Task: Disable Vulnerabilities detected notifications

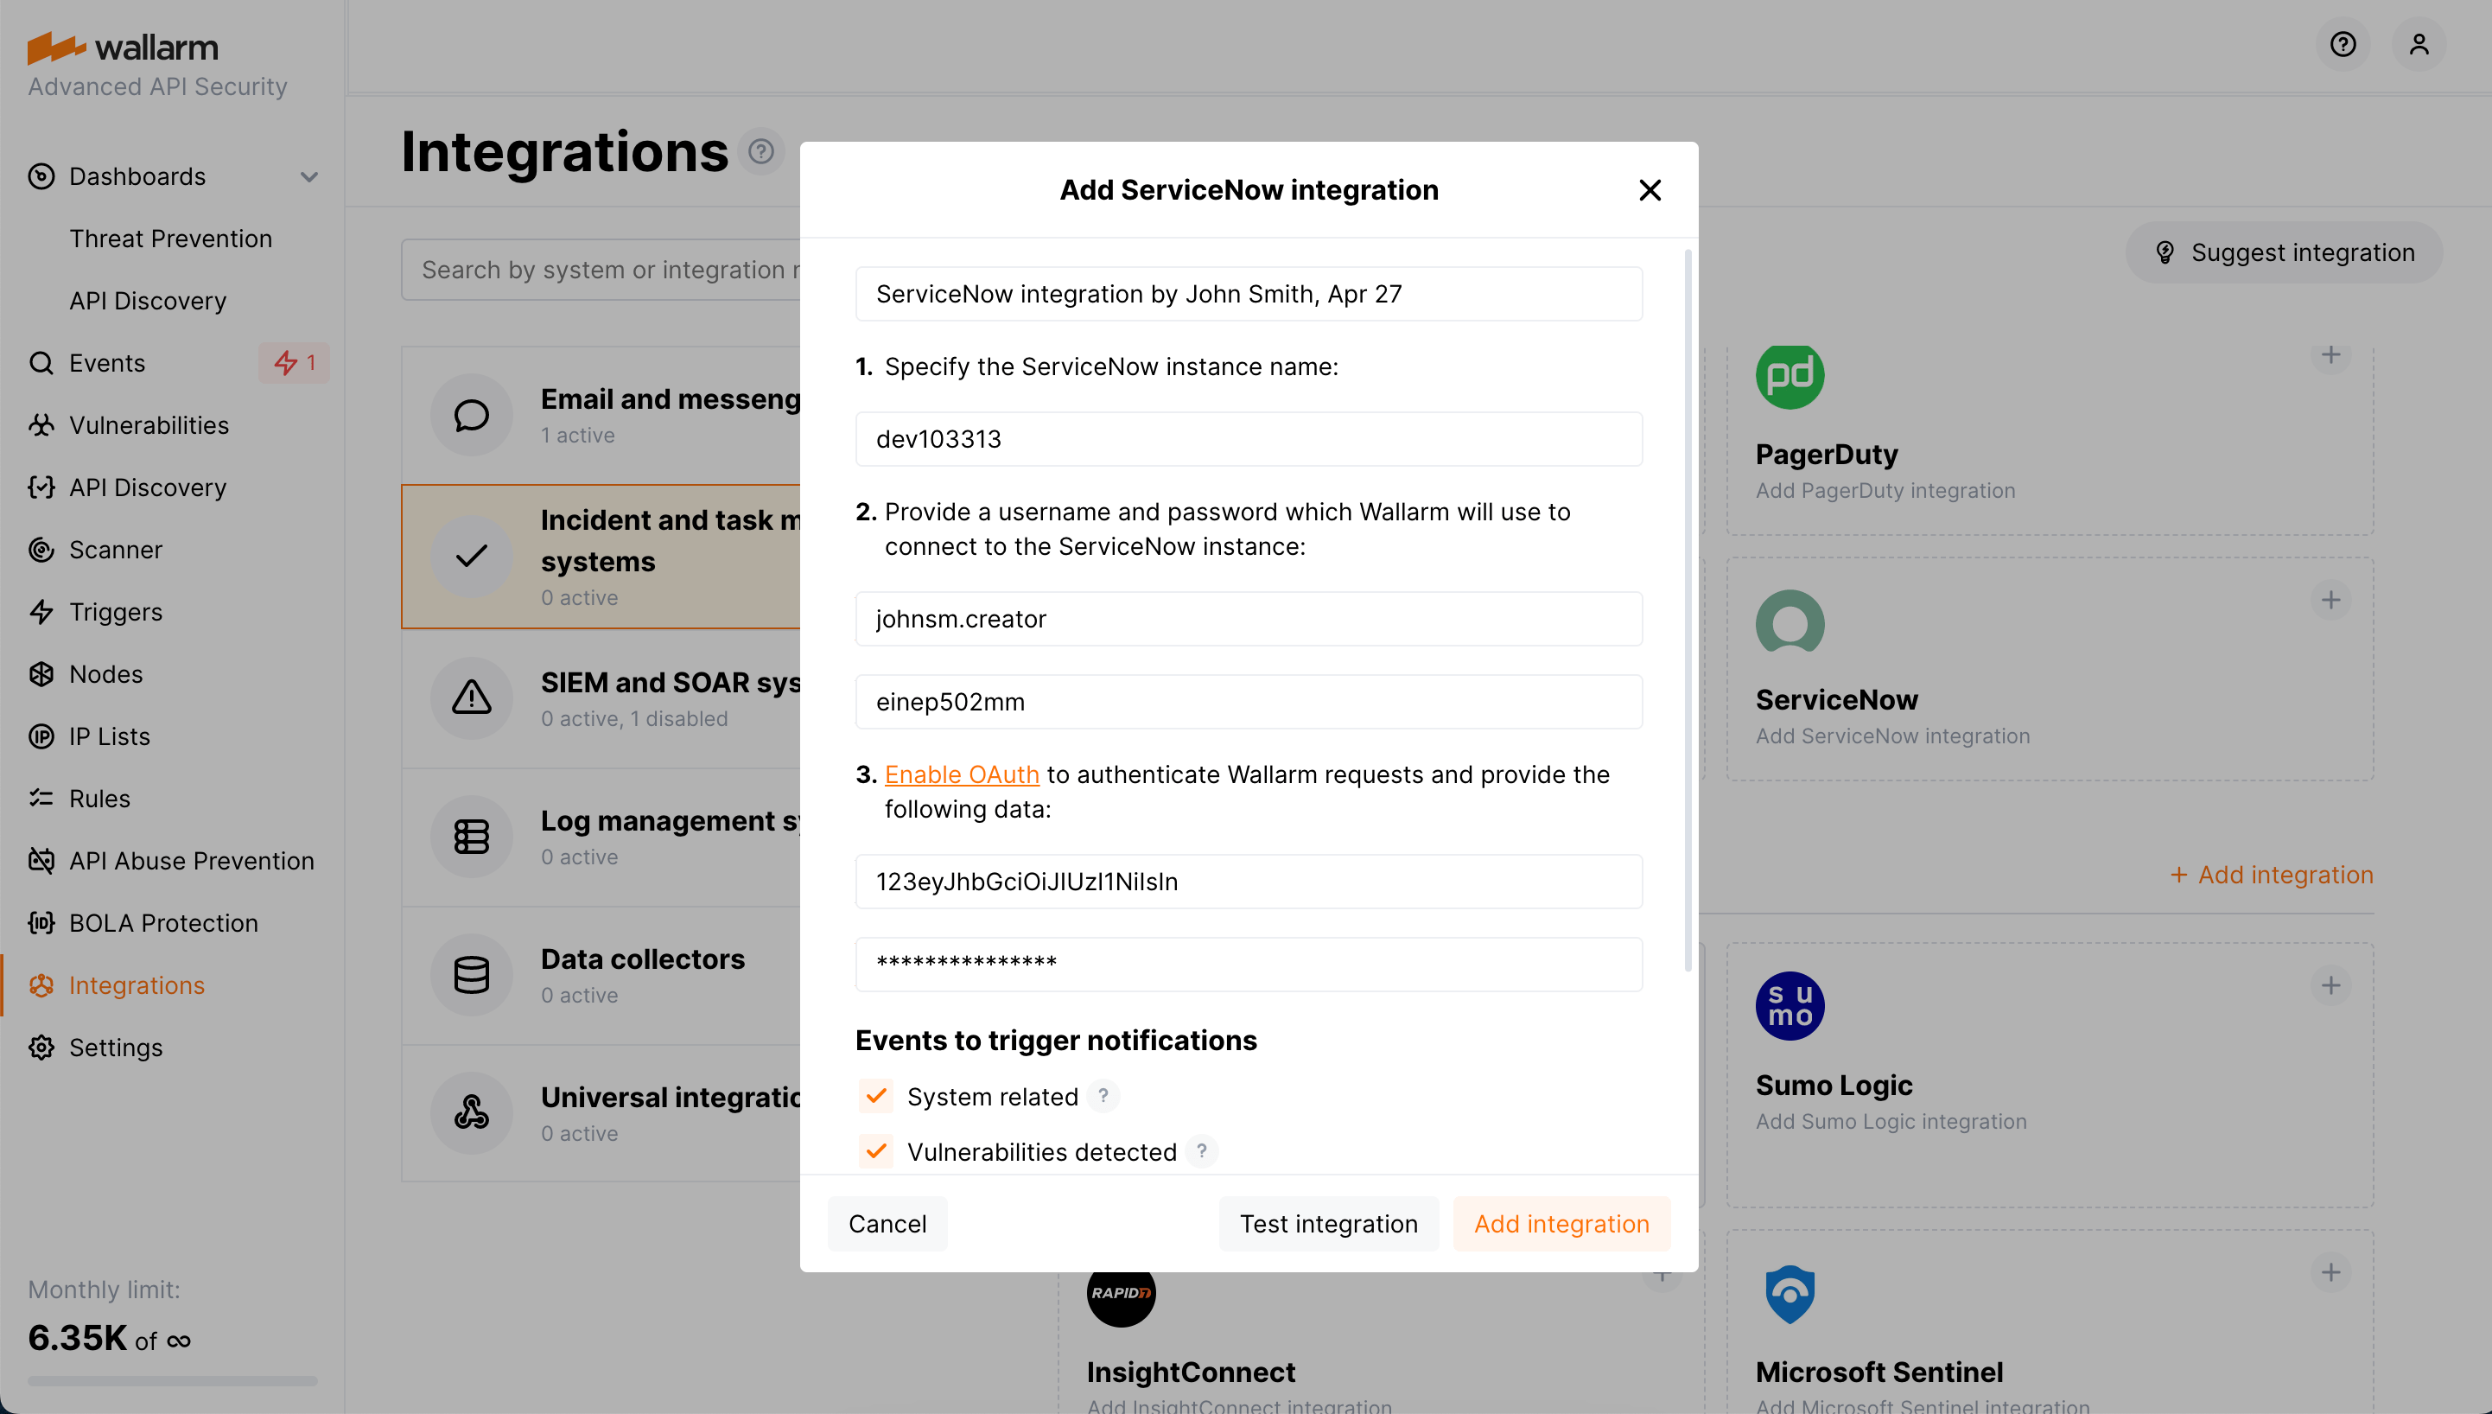Action: pyautogui.click(x=874, y=1152)
